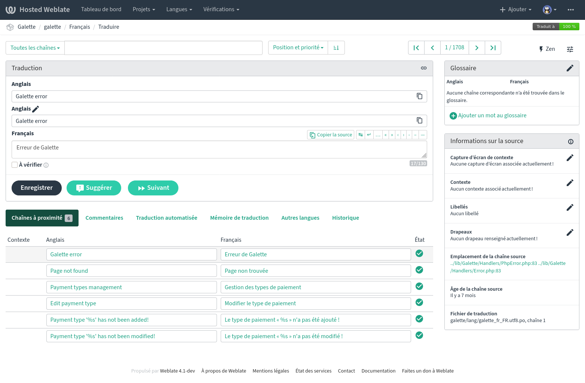
Task: Click into the Français translation text area
Action: tap(219, 149)
